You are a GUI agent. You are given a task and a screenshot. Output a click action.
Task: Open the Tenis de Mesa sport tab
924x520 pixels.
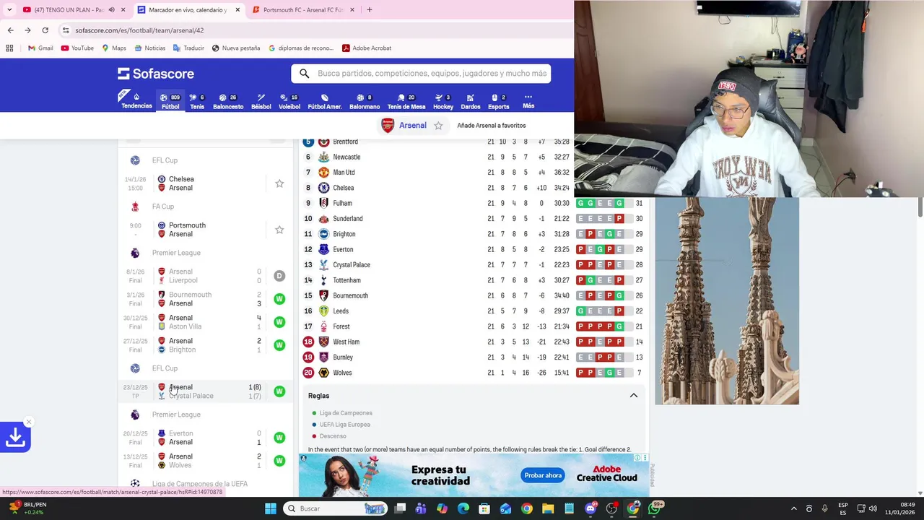tap(406, 101)
